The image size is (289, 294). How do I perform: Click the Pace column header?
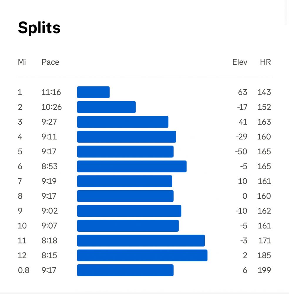click(50, 62)
